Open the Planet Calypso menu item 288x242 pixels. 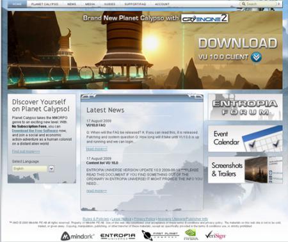point(45,4)
